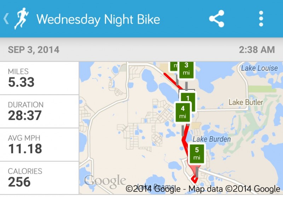Viewport: 283px width, 197px height.
Task: Click the Google logo on map
Action: pyautogui.click(x=105, y=181)
